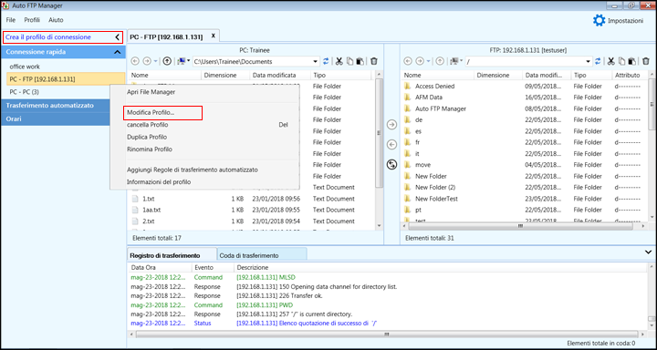Open the Profili menu
This screenshot has width=657, height=350.
(32, 20)
